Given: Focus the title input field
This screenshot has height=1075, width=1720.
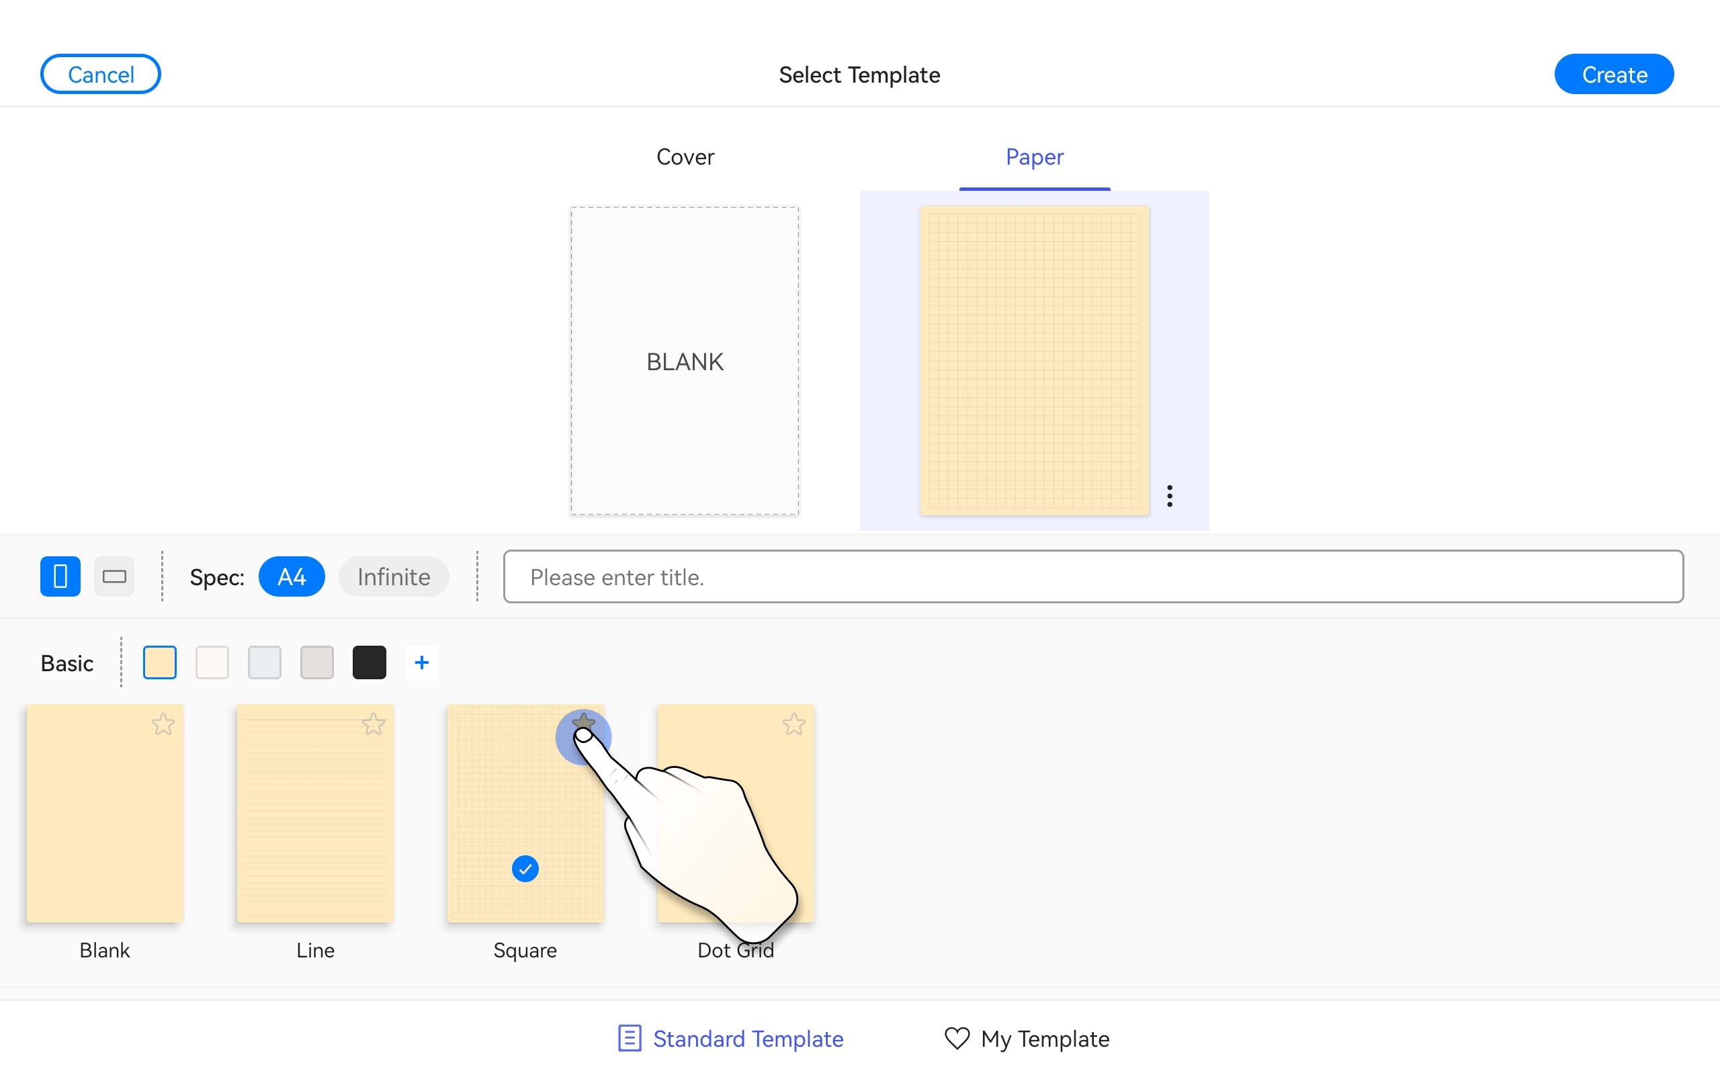Looking at the screenshot, I should coord(1093,576).
